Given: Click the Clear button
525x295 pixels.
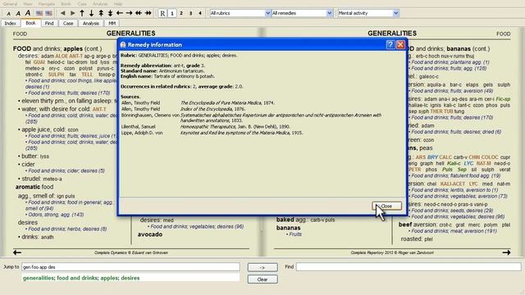Looking at the screenshot, I should click(262, 279).
